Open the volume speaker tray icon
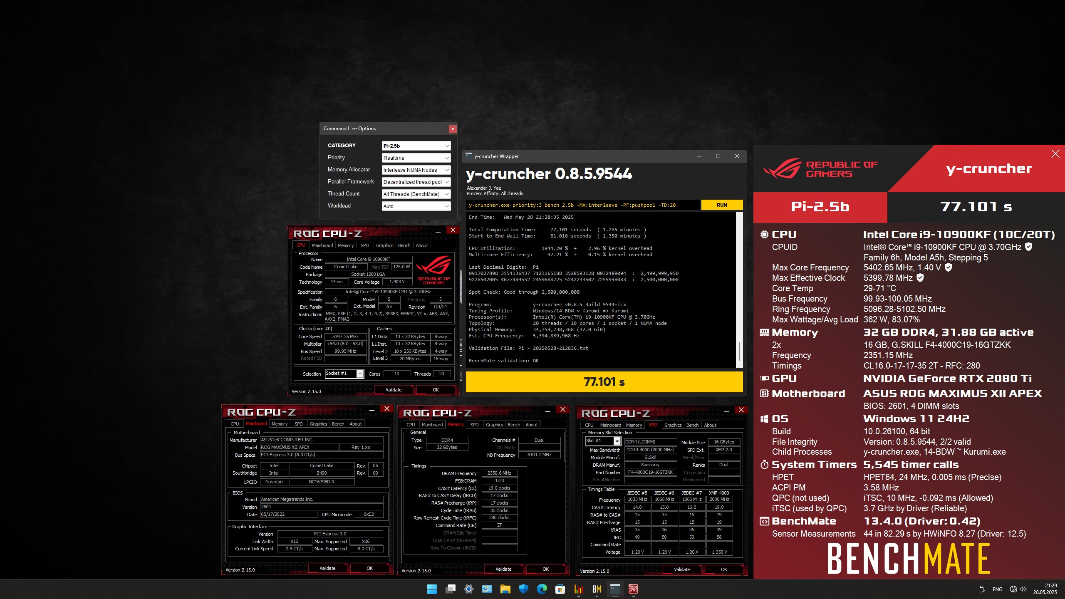Image resolution: width=1065 pixels, height=599 pixels. [x=1023, y=589]
